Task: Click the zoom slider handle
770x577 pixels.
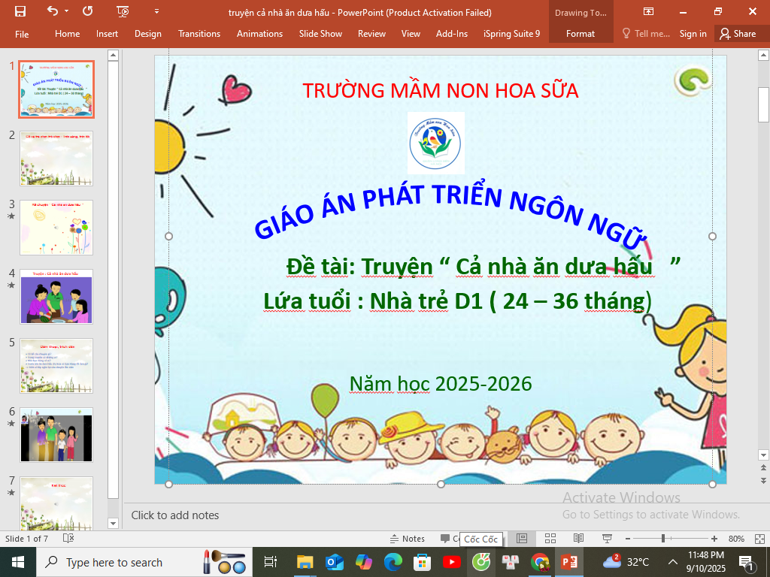Action: point(662,539)
